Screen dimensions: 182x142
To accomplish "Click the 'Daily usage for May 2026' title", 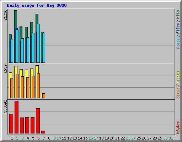I will [37, 5].
